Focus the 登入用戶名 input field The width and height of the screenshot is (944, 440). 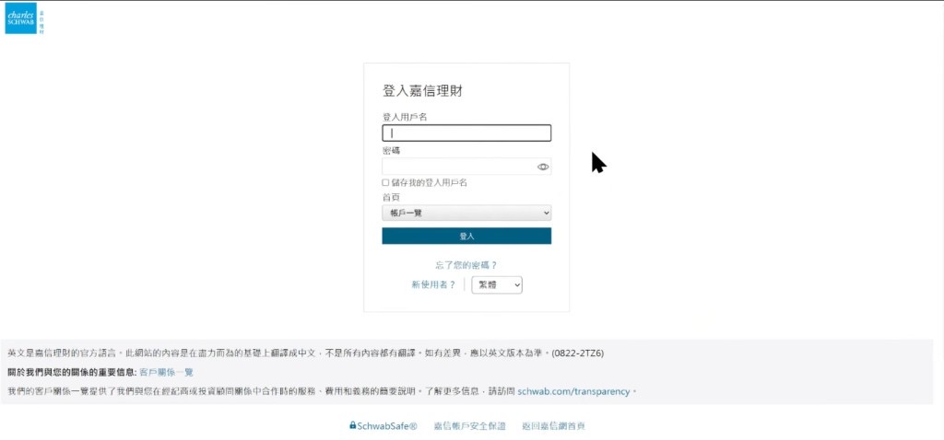tap(466, 133)
